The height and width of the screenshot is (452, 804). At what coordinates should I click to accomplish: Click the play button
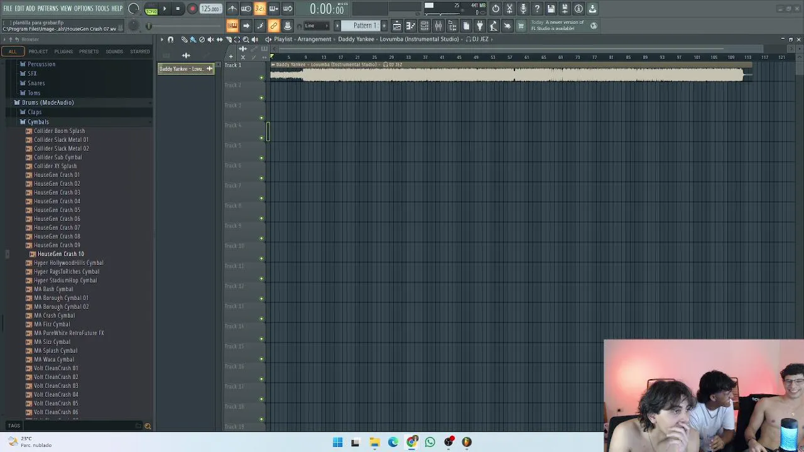165,9
